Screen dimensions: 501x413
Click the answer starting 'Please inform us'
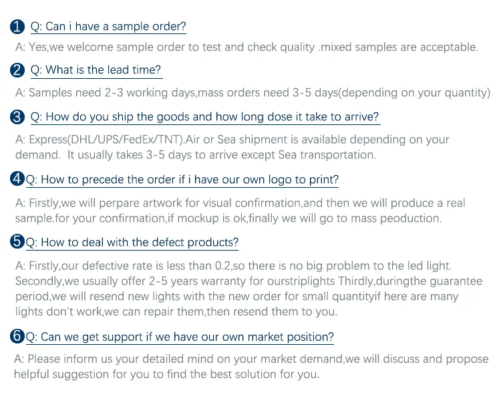(x=251, y=360)
